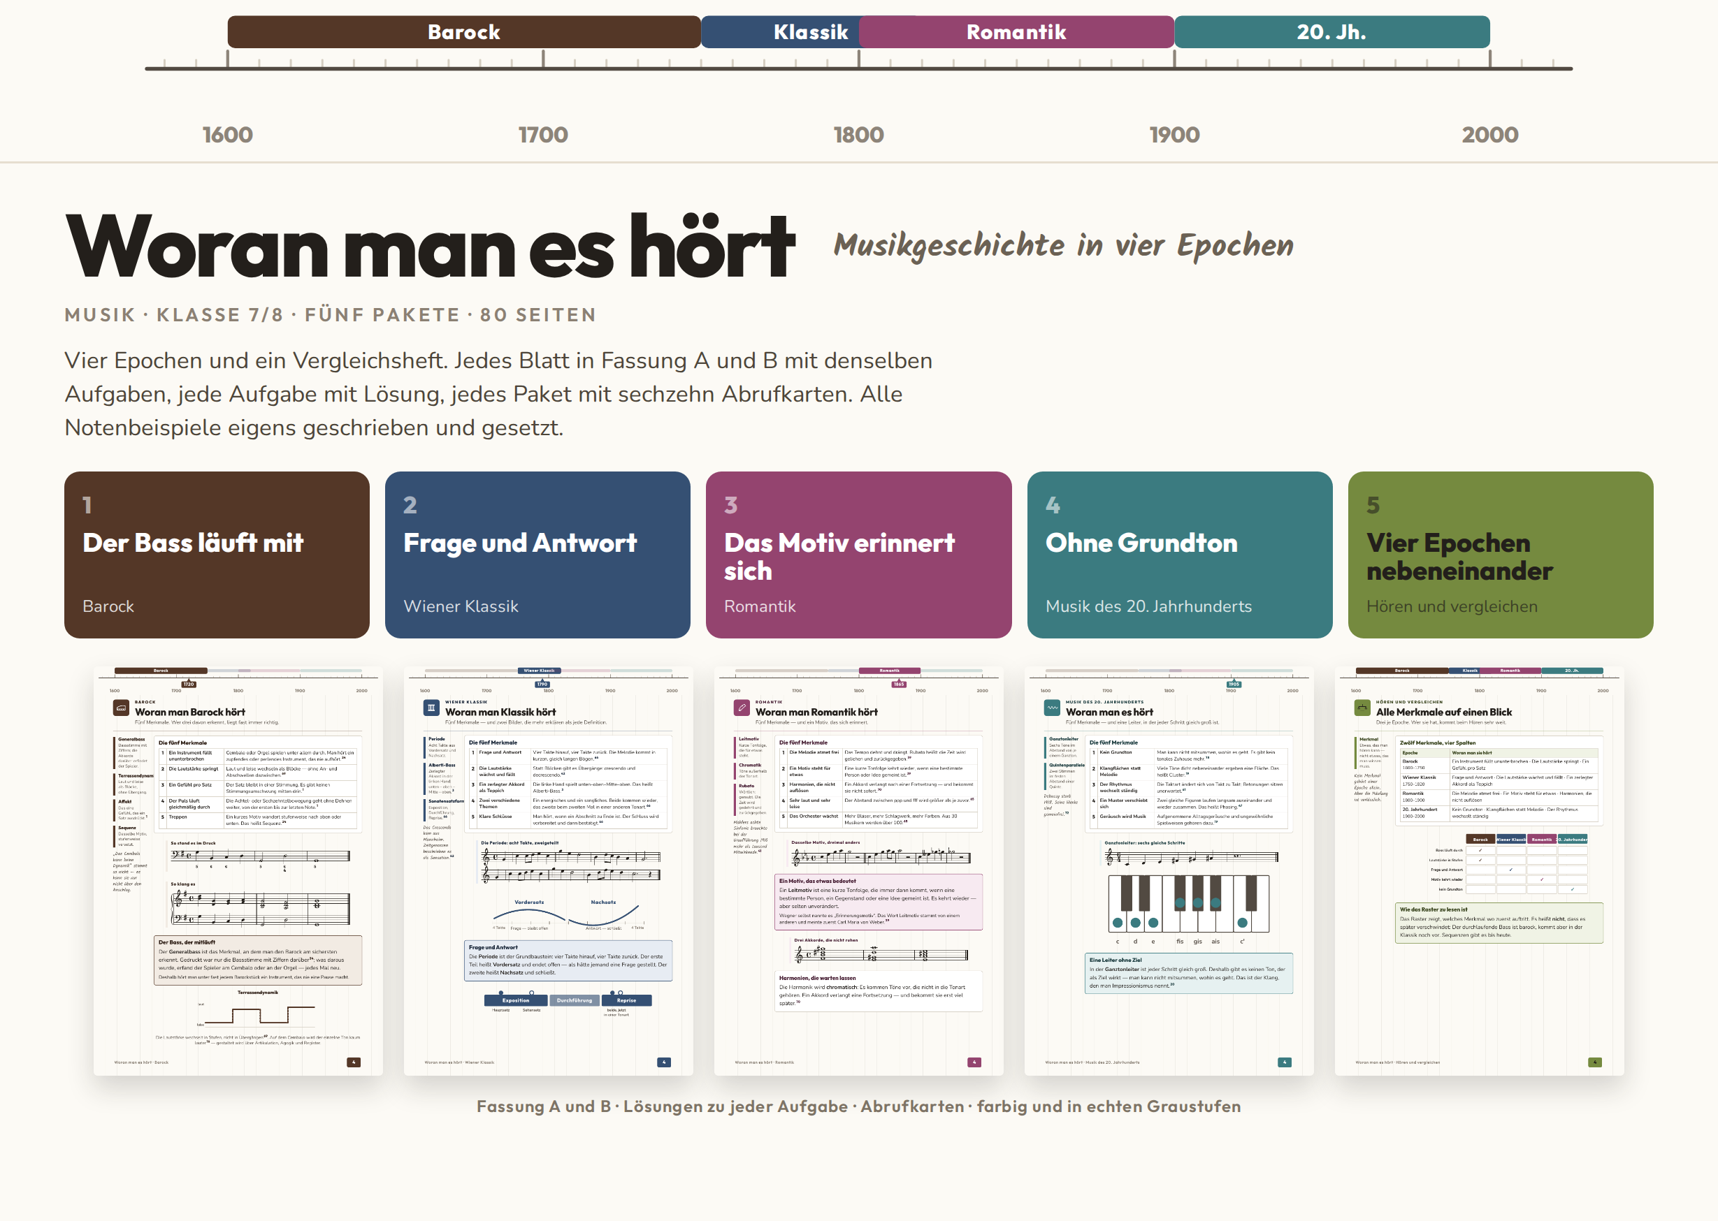Click the 1865 marker on the Romantik page timeline
1718x1221 pixels.
click(899, 684)
